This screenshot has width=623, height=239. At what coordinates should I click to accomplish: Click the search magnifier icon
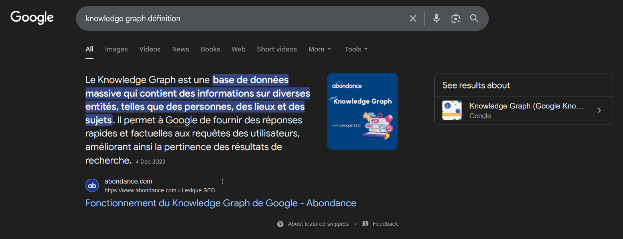(474, 18)
